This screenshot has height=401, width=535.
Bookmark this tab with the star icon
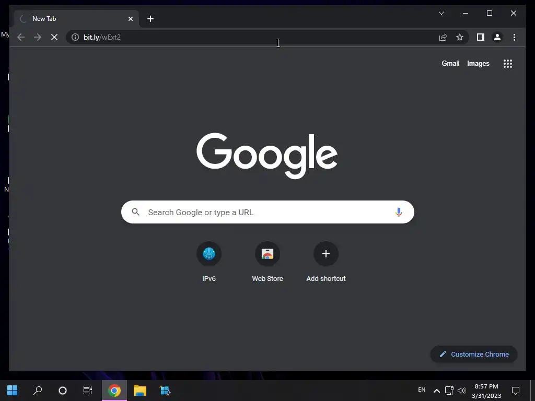point(460,37)
